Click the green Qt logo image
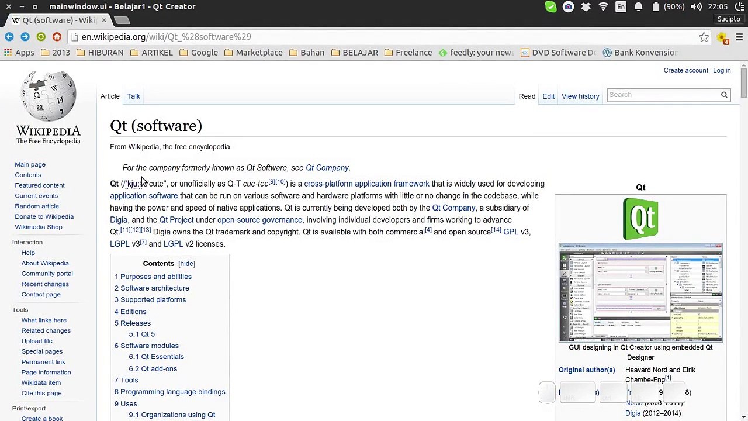 tap(640, 219)
